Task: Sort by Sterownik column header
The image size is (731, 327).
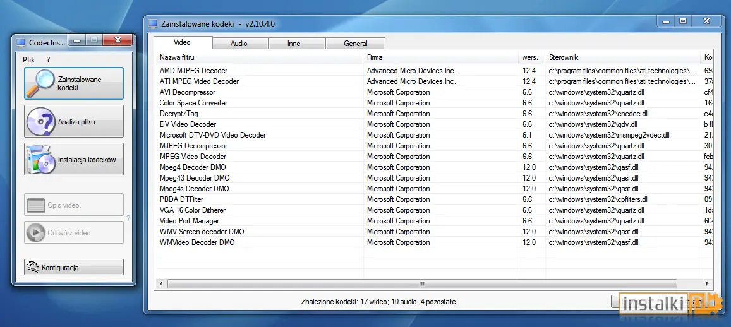Action: (x=624, y=57)
